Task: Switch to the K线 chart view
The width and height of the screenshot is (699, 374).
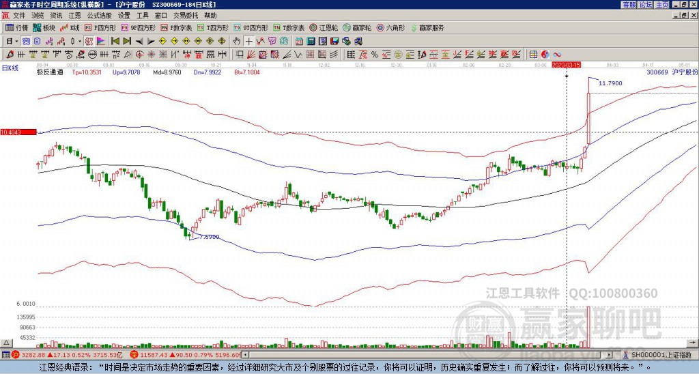Action: click(70, 27)
